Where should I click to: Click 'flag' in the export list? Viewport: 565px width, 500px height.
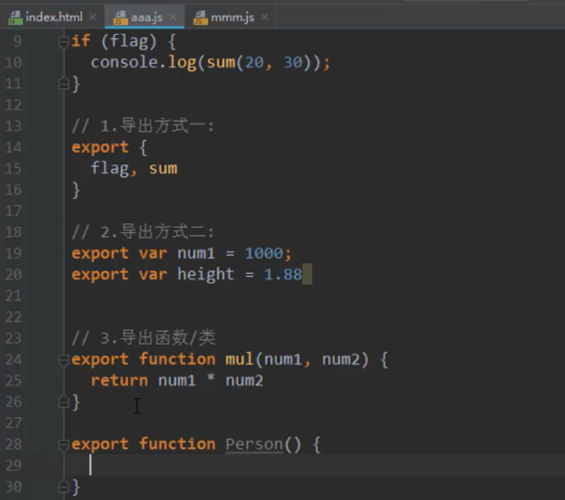coord(110,169)
